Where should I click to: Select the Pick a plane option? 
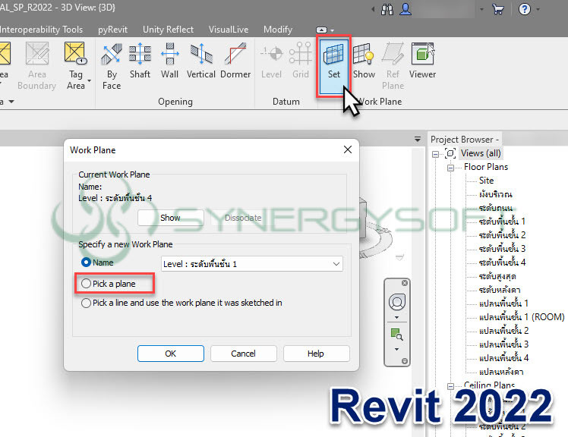[x=86, y=284]
